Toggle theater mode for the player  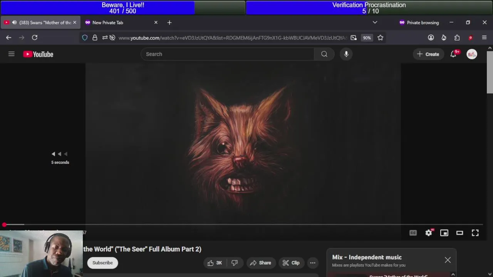459,233
